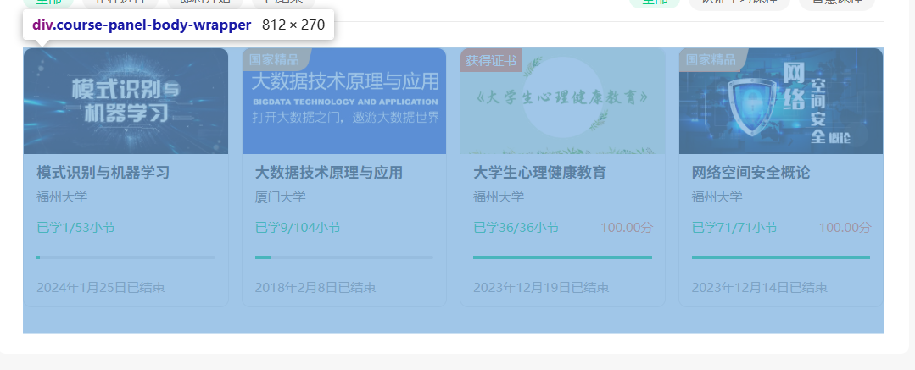Click the 国家精品 badge on 大数据技术原理与应用
Viewport: 915px width, 370px height.
click(276, 59)
